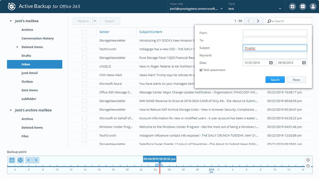The width and height of the screenshot is (319, 179).
Task: Click the From input field
Action: (x=275, y=33)
